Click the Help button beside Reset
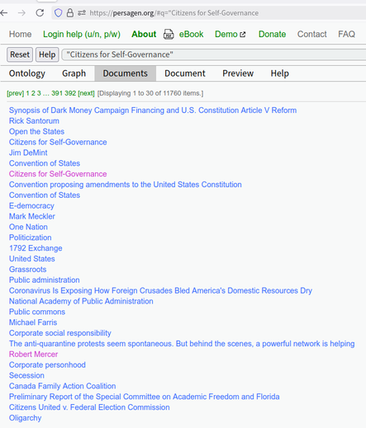Screen dimensions: 366x428 (x=47, y=54)
